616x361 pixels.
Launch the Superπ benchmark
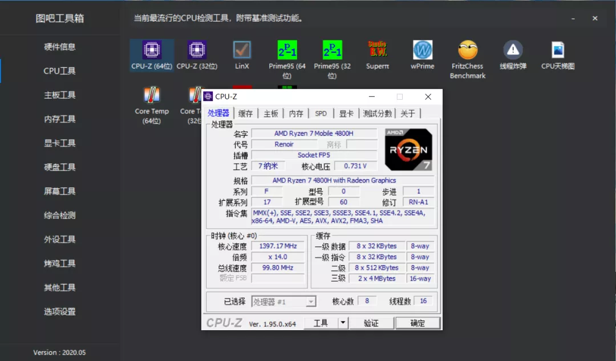(377, 51)
